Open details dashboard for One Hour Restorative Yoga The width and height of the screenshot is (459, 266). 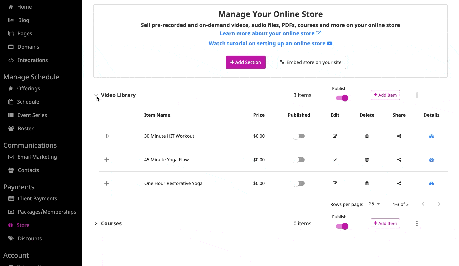click(431, 183)
